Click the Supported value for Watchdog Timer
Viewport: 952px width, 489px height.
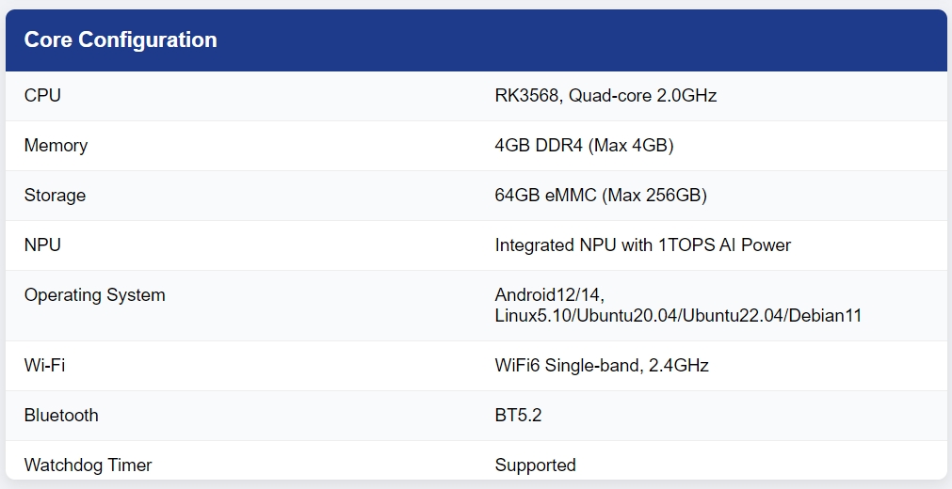535,465
